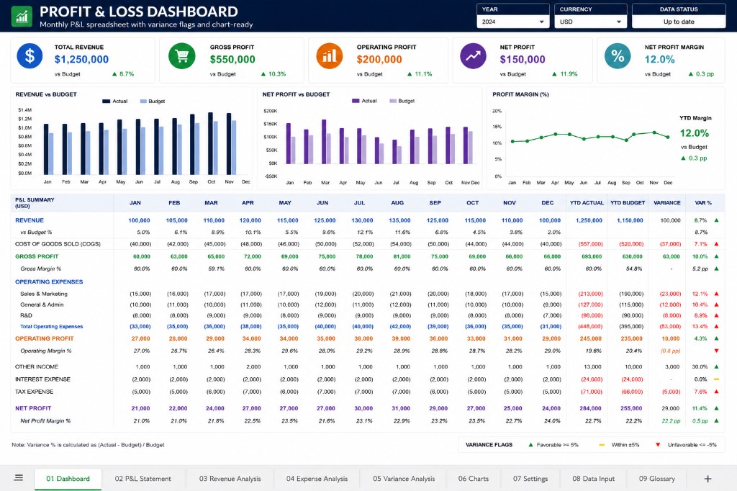The height and width of the screenshot is (491, 737).
Task: Click the green flag in Net Profit row
Action: [716, 408]
